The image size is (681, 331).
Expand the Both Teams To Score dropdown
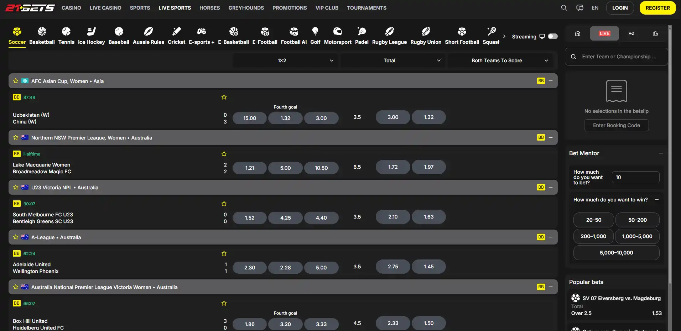pos(500,61)
